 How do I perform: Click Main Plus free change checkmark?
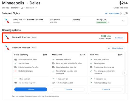91,71
